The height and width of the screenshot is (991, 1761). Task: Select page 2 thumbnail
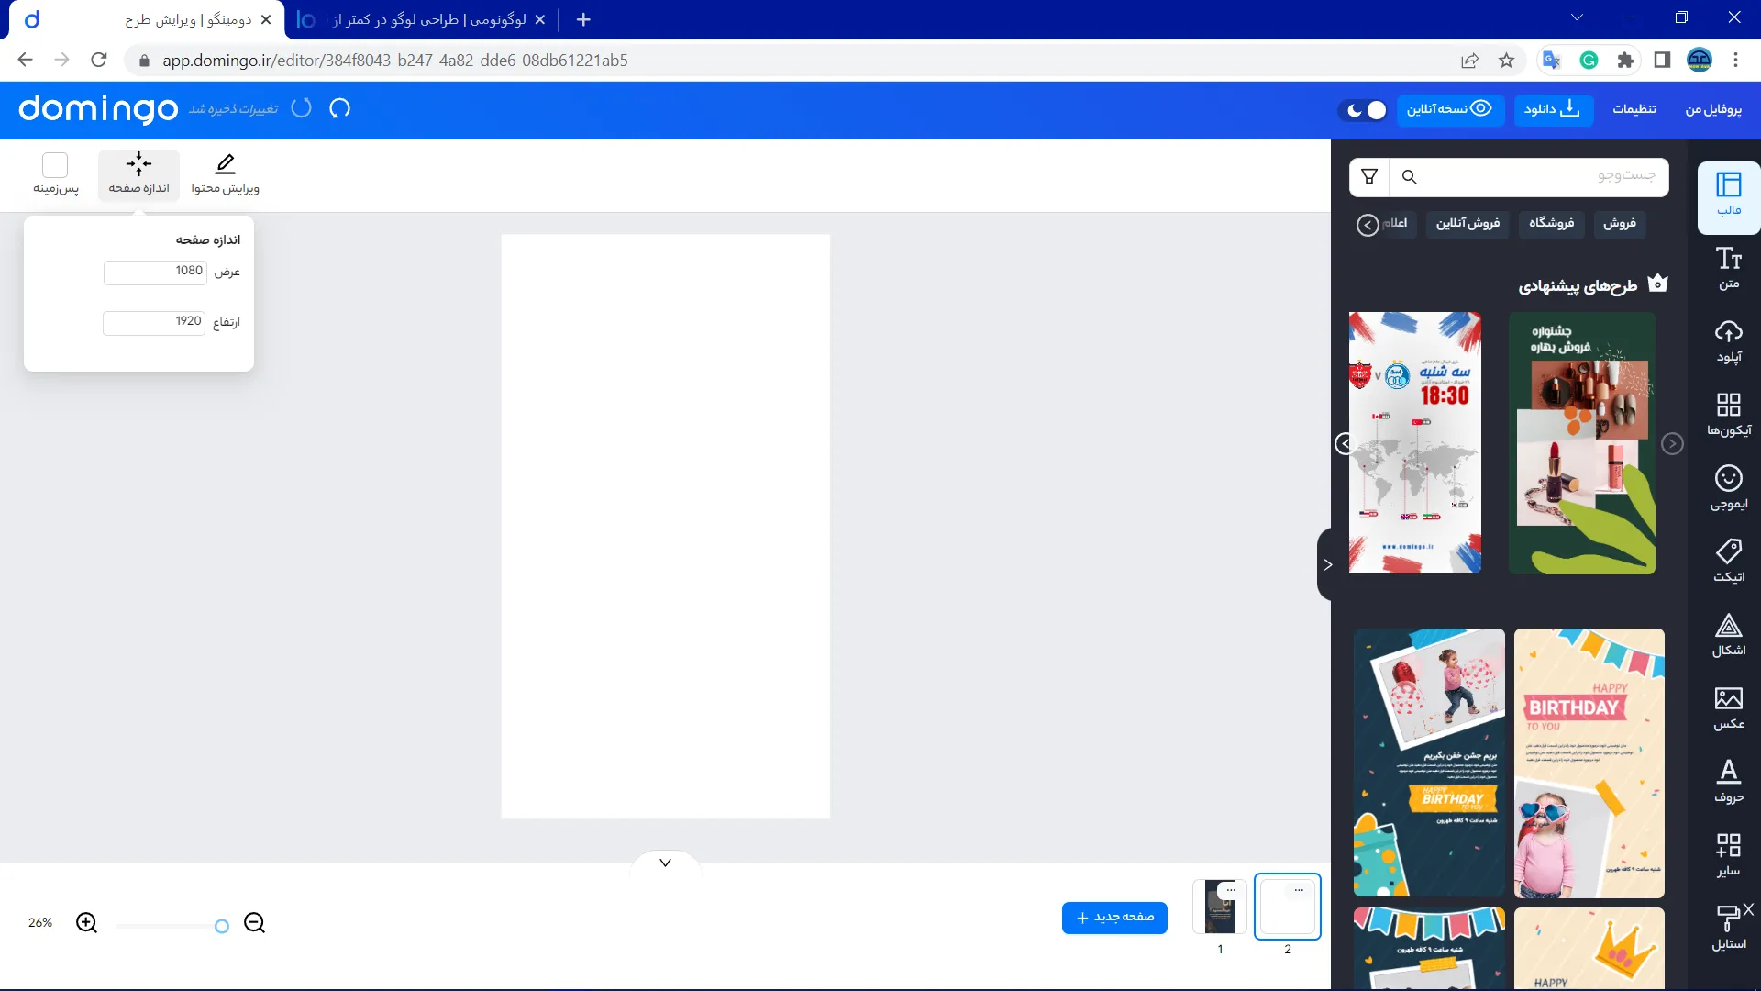[1288, 907]
